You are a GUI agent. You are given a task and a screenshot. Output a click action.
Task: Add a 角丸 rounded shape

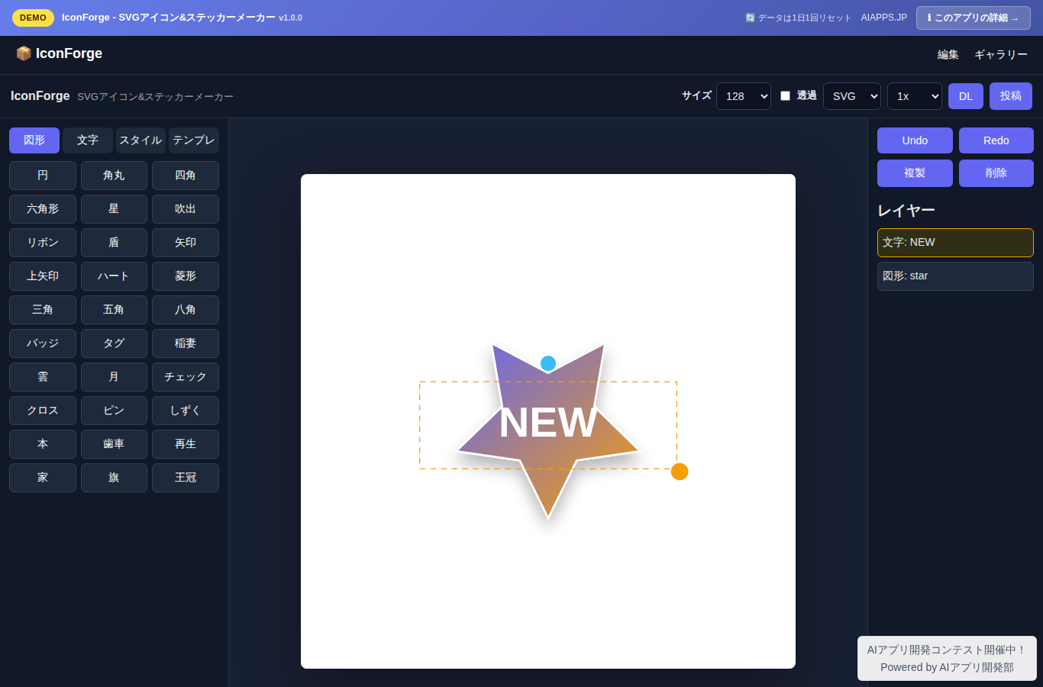[x=114, y=176]
